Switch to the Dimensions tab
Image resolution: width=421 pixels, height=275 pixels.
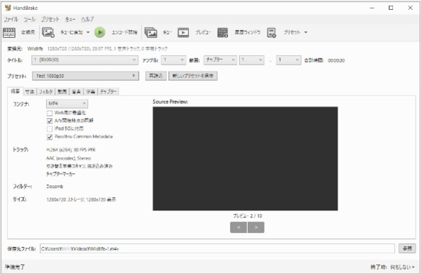point(29,92)
